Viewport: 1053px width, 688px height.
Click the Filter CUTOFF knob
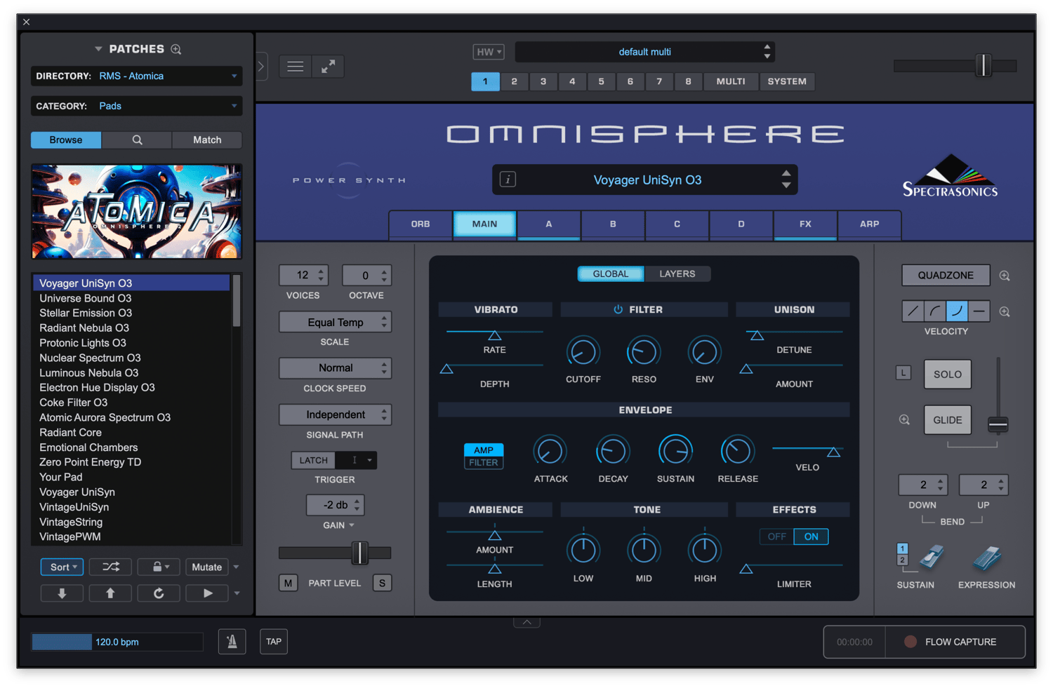[583, 352]
